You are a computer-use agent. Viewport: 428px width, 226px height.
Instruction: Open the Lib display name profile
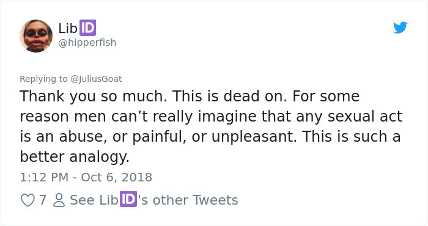[68, 28]
